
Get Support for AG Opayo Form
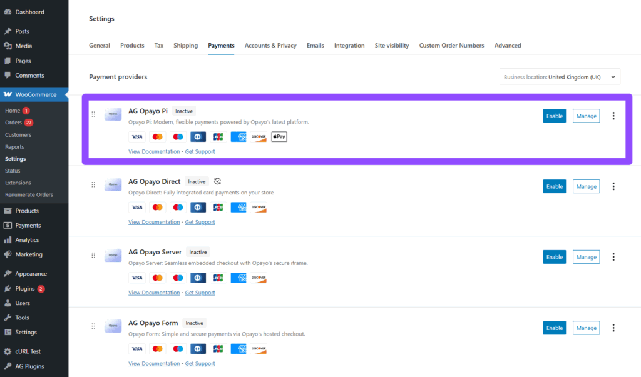tap(200, 363)
